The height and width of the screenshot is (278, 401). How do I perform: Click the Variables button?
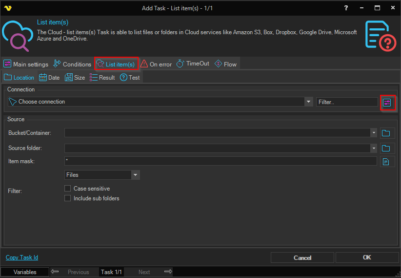point(25,272)
